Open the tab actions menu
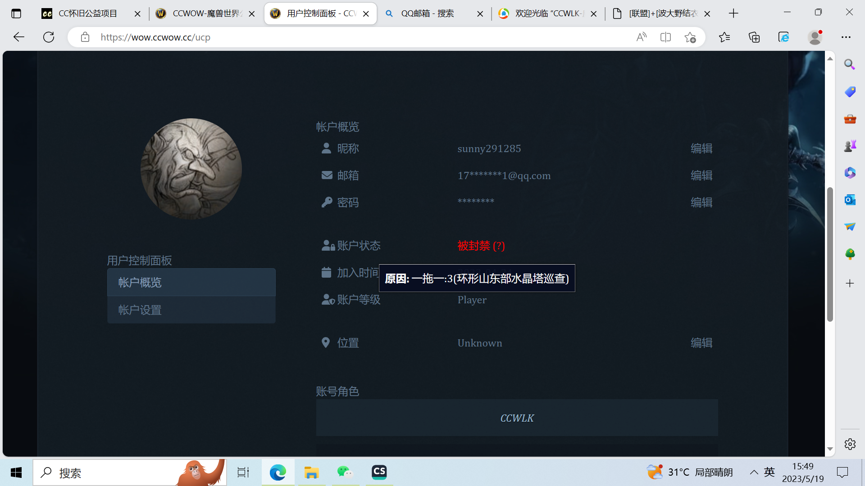 click(16, 13)
